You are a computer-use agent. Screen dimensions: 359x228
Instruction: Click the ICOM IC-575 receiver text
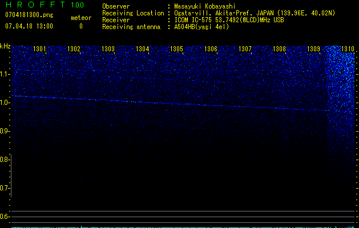coord(229,20)
